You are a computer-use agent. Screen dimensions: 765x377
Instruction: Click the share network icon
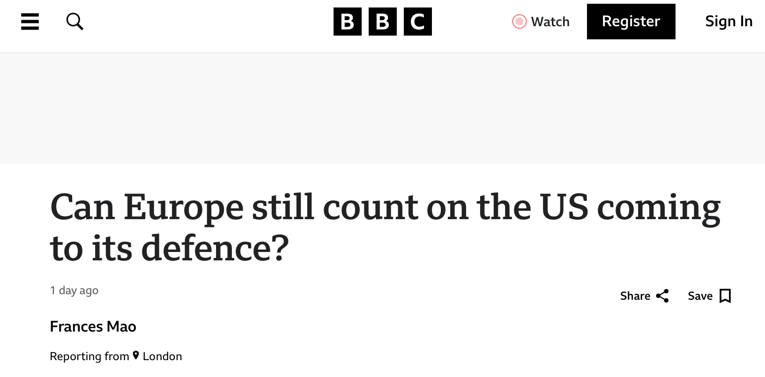(x=662, y=296)
